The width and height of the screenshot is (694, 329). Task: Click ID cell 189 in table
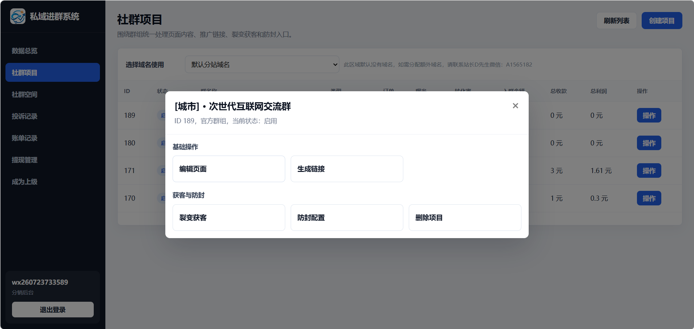tap(129, 115)
